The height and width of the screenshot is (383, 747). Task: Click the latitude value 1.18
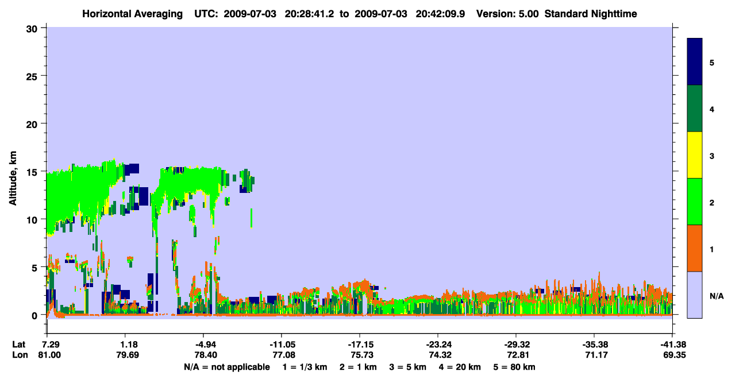[125, 345]
